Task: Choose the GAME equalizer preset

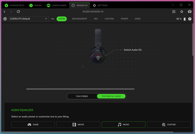Action: [x=33, y=125]
